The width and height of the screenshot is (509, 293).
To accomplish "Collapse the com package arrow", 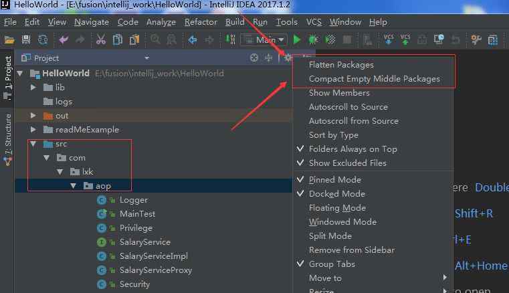I will point(46,158).
